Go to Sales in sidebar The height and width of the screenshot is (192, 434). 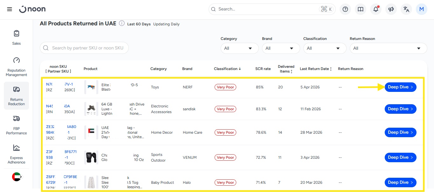17,37
